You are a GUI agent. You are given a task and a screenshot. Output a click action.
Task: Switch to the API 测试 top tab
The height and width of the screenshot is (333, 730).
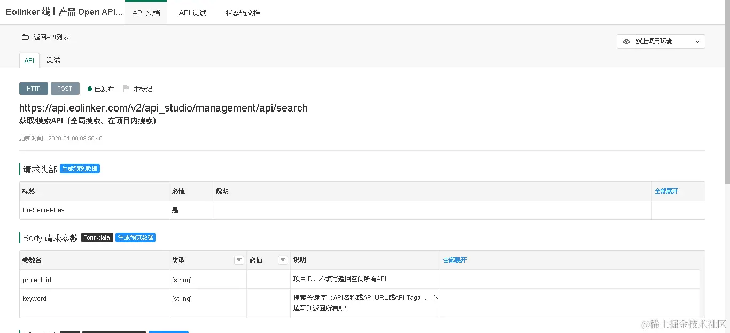[x=192, y=12]
